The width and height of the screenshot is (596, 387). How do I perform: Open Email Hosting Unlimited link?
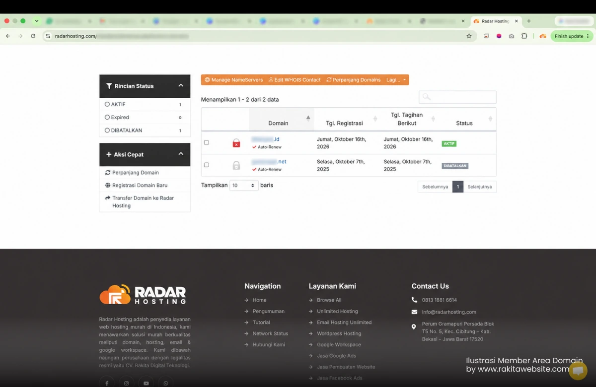point(344,322)
